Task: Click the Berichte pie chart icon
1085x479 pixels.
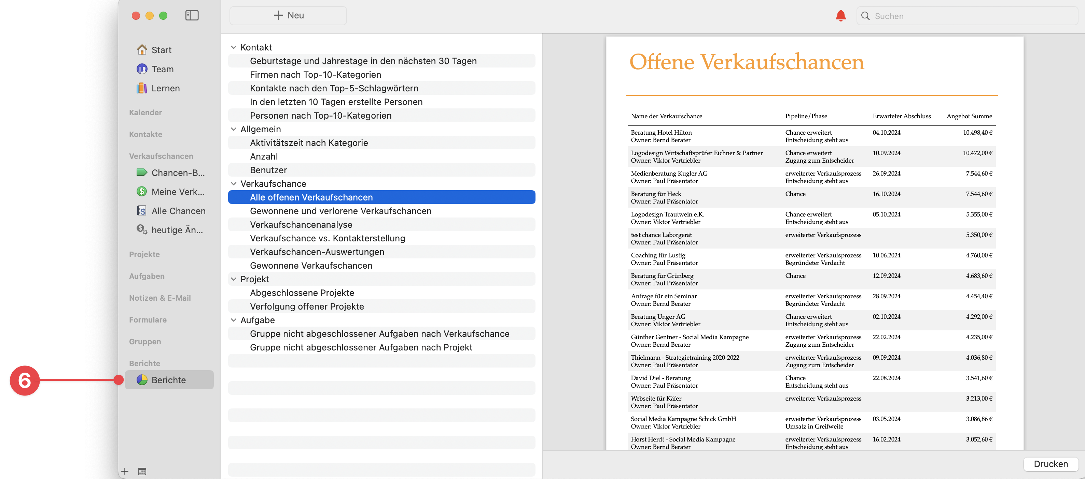Action: (x=142, y=380)
